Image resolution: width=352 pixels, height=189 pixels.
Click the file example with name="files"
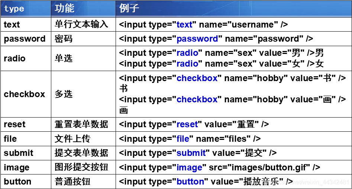click(190, 139)
